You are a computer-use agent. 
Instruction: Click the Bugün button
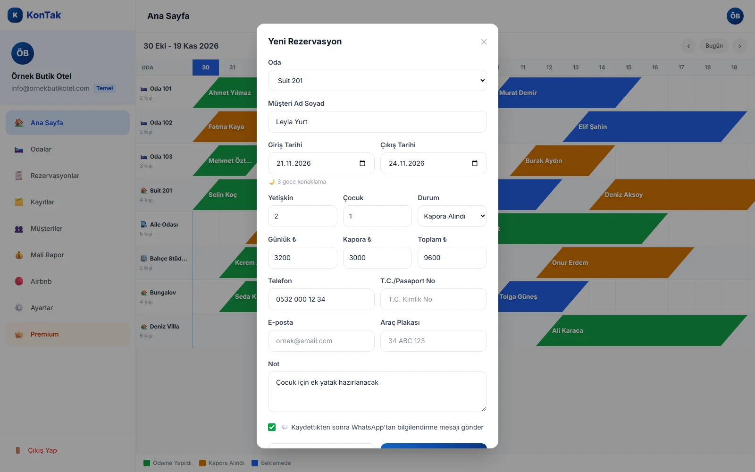click(x=714, y=46)
